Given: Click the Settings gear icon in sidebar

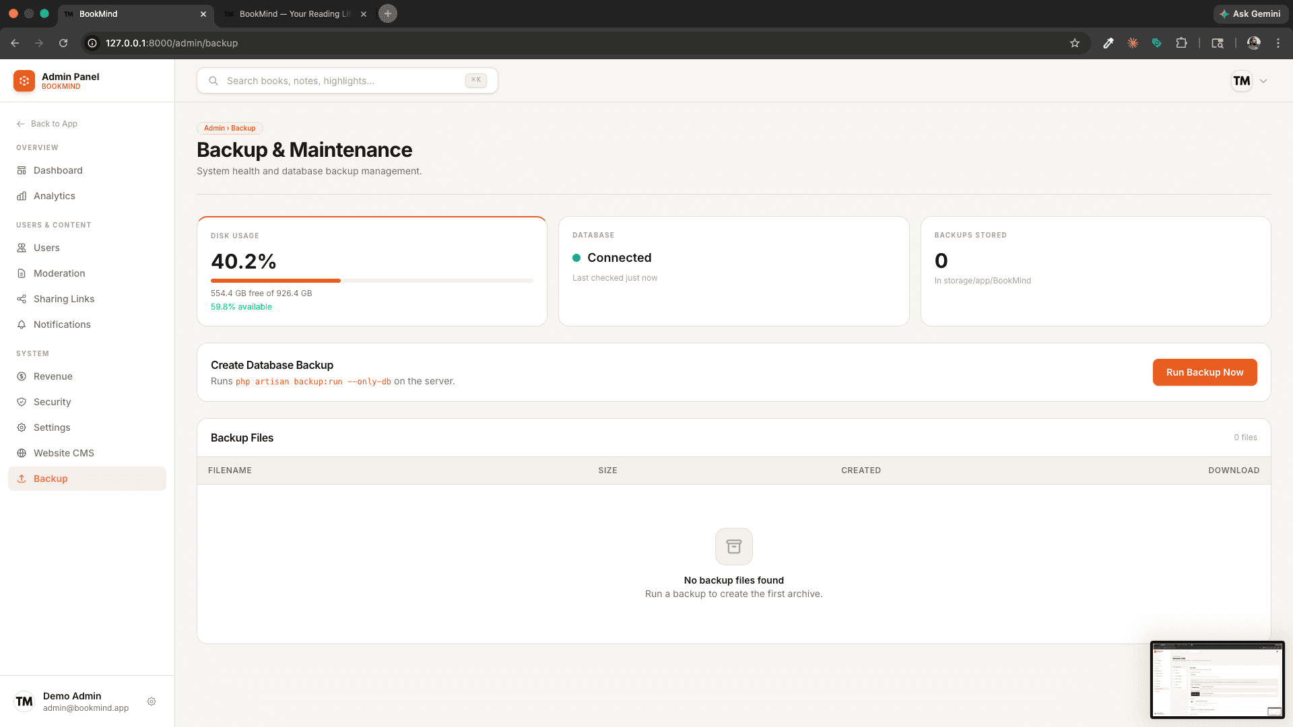Looking at the screenshot, I should click(22, 427).
